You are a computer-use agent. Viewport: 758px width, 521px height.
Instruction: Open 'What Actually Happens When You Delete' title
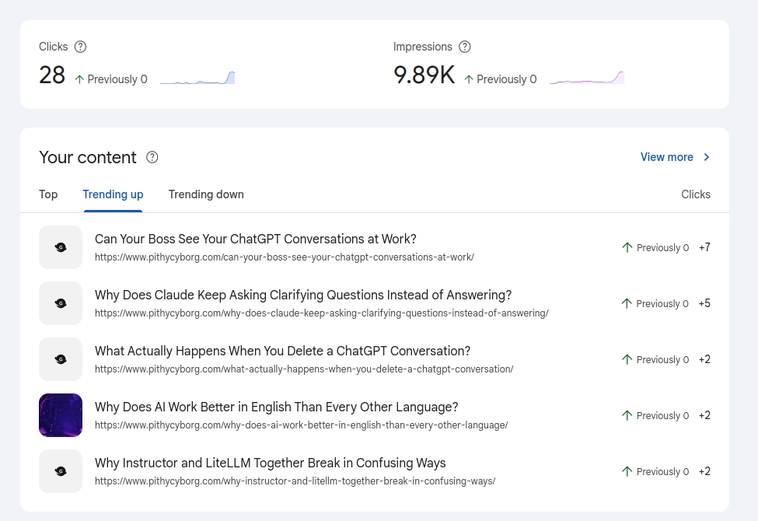(282, 351)
